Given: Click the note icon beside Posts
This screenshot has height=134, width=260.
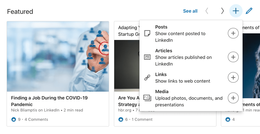Looking at the screenshot, I should [x=147, y=33].
